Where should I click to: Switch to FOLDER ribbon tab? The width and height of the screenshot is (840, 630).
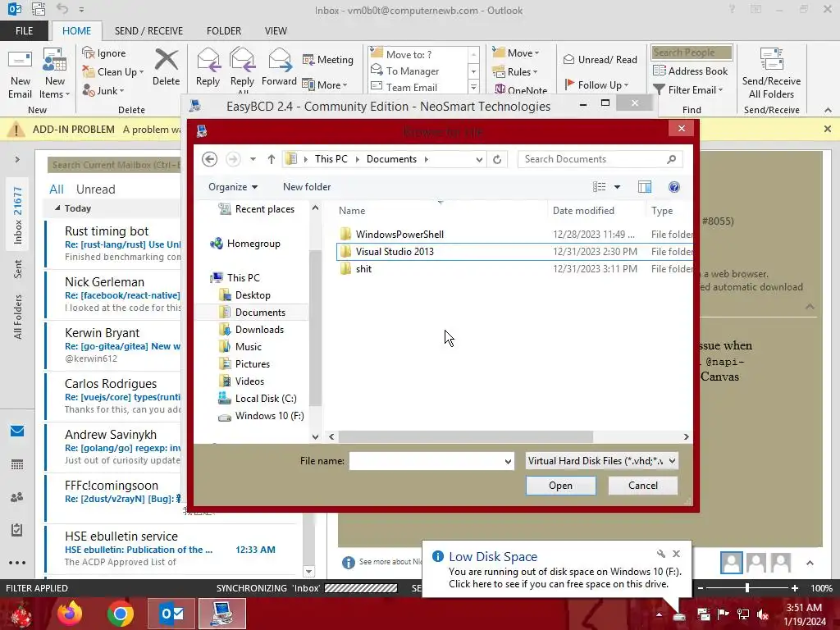click(x=224, y=31)
